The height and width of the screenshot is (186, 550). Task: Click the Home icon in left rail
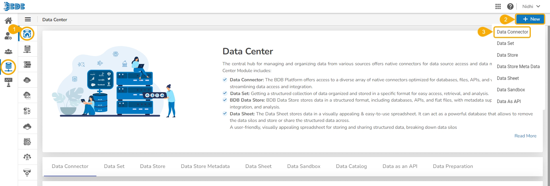tap(9, 20)
